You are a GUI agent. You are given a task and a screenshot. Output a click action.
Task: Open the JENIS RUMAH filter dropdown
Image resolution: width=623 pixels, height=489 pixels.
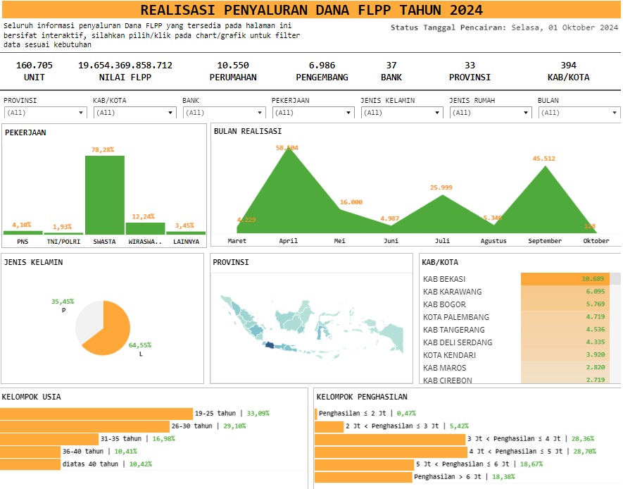(491, 113)
